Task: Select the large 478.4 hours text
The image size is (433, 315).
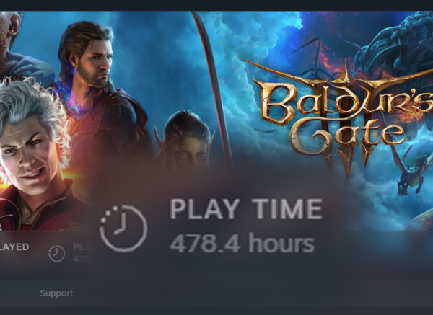Action: coord(242,244)
